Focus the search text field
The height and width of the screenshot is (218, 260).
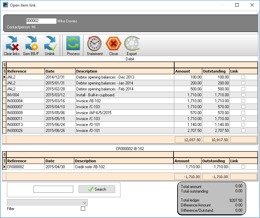tap(53, 189)
